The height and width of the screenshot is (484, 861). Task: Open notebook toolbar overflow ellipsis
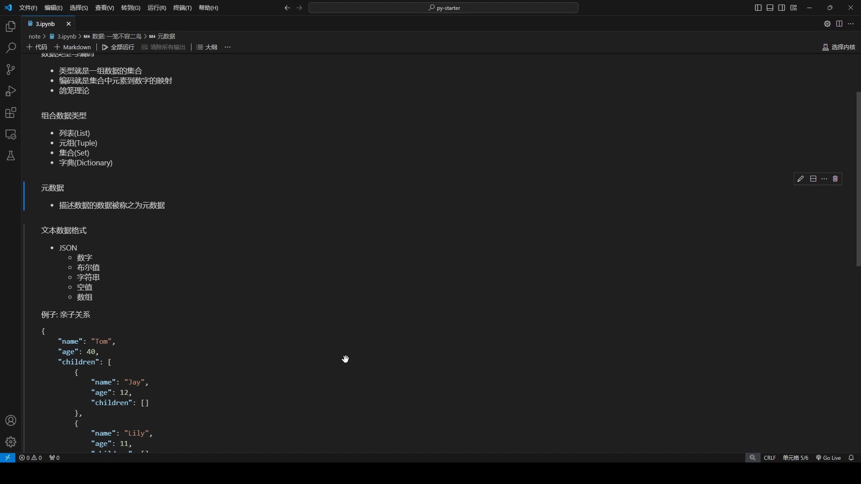pos(228,47)
